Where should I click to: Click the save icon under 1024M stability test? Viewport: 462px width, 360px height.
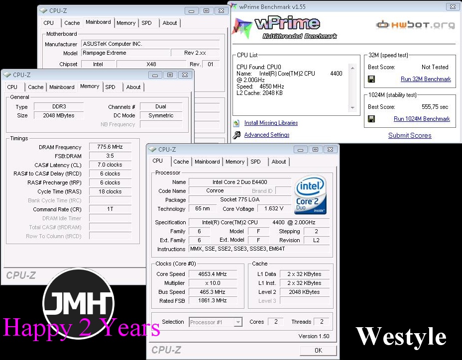[x=371, y=119]
